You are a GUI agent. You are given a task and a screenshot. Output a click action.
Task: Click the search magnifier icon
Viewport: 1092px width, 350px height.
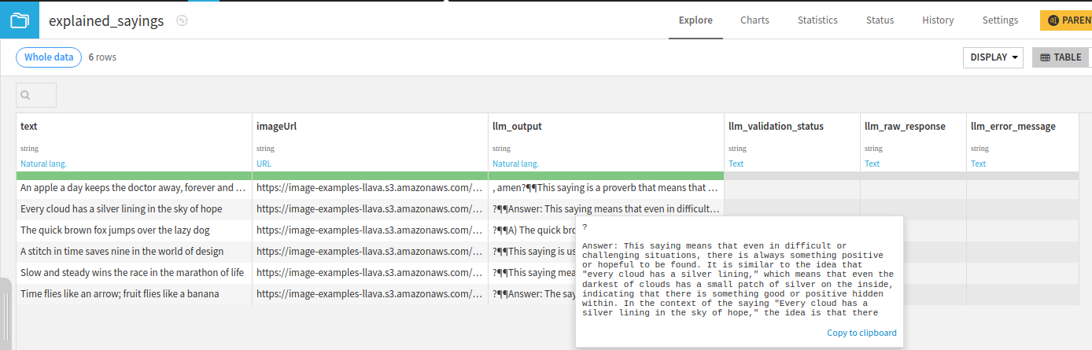pos(26,95)
